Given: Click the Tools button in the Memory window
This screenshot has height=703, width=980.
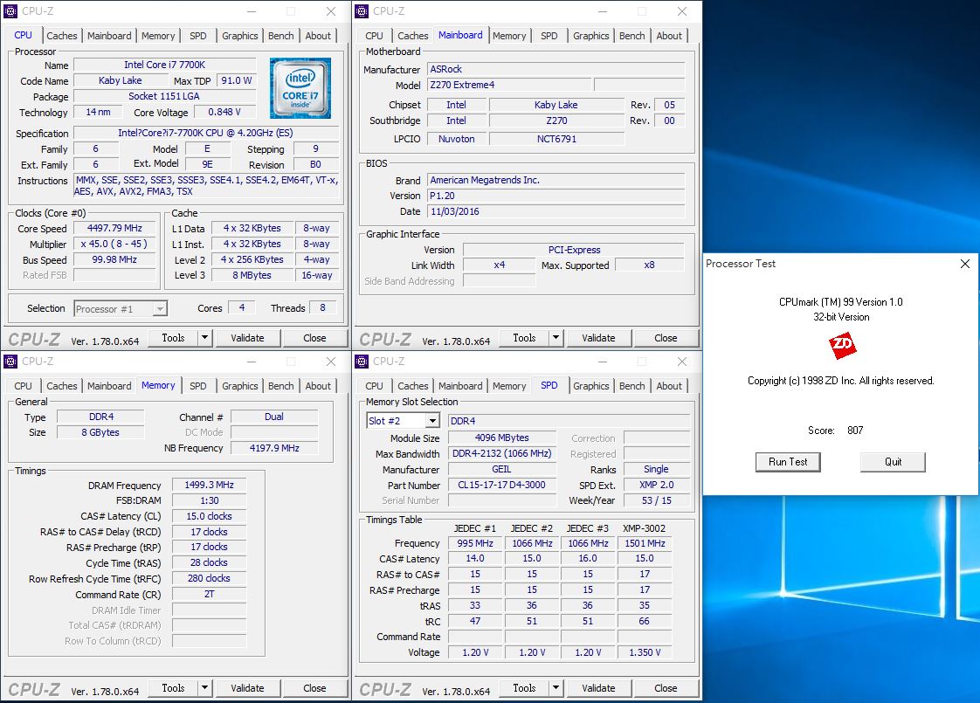Looking at the screenshot, I should tap(173, 688).
